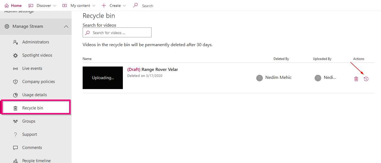Open Administrators in the sidebar
The height and width of the screenshot is (163, 381).
click(36, 42)
